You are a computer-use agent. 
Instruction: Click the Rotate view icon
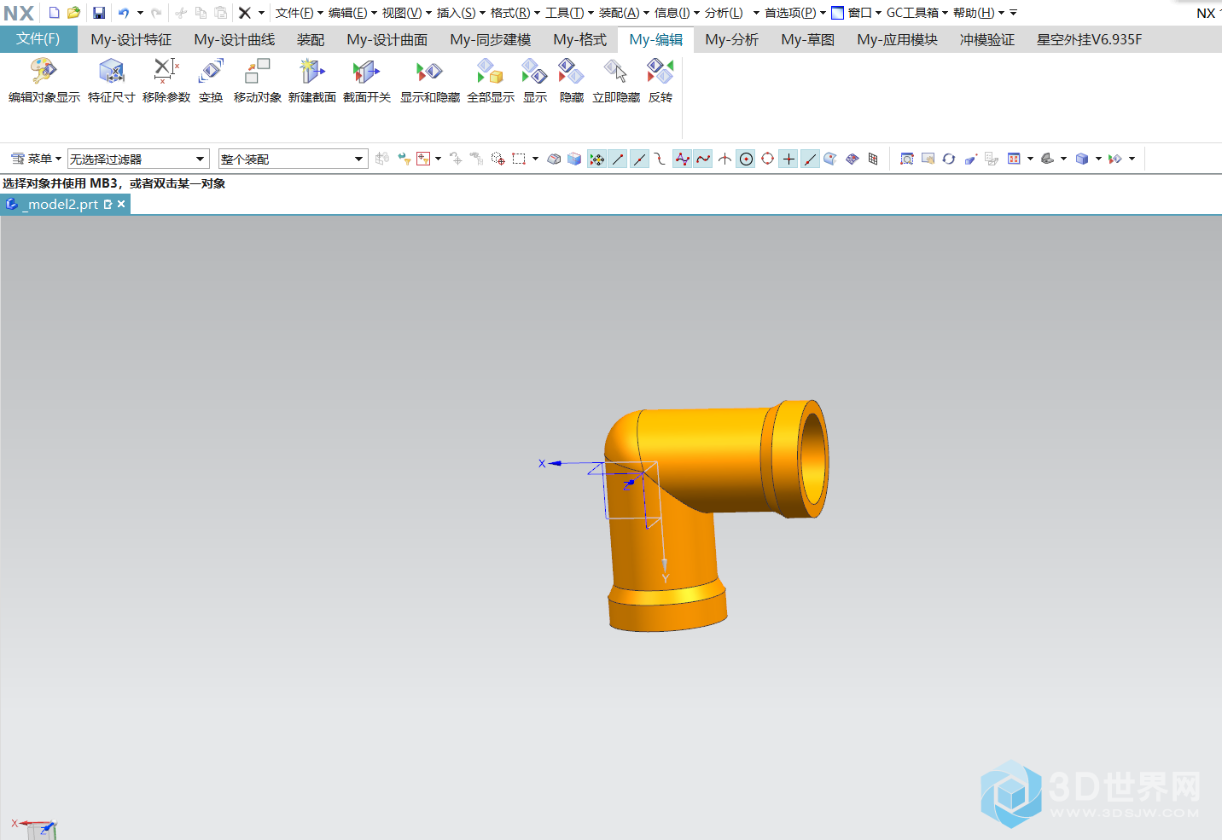948,159
